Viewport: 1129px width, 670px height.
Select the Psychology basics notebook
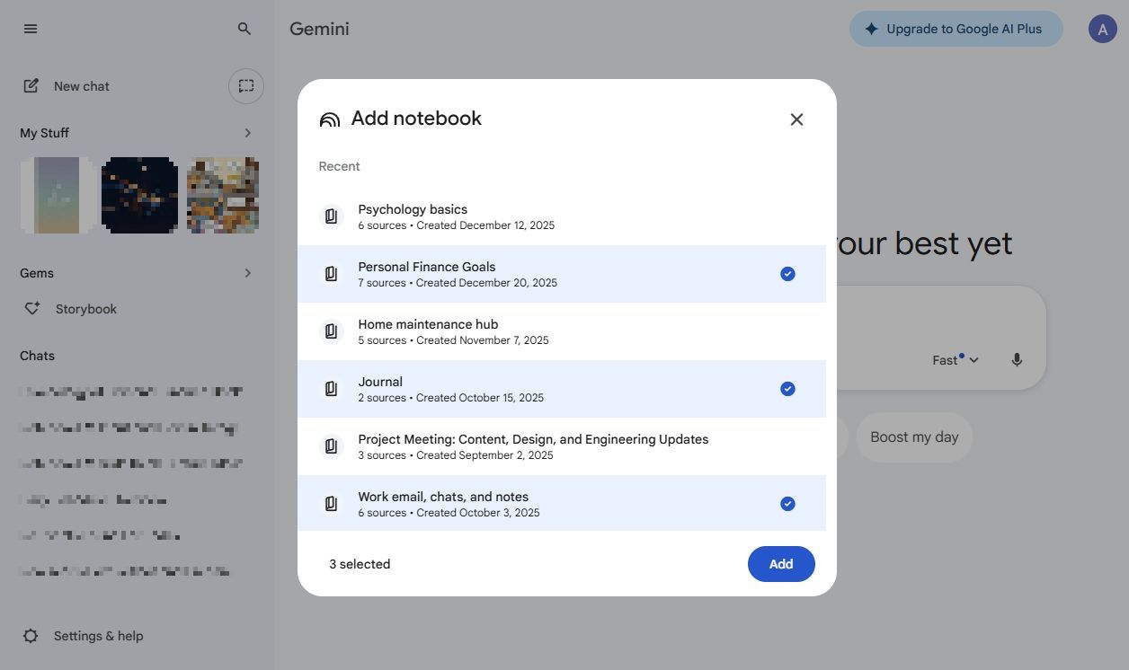click(x=562, y=216)
